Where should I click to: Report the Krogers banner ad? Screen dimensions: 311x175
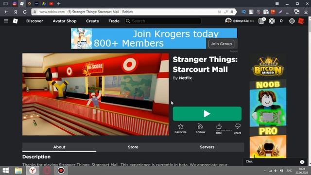tap(233, 51)
